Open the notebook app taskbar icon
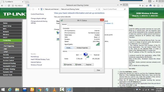This screenshot has height=92, width=164. (x=47, y=90)
